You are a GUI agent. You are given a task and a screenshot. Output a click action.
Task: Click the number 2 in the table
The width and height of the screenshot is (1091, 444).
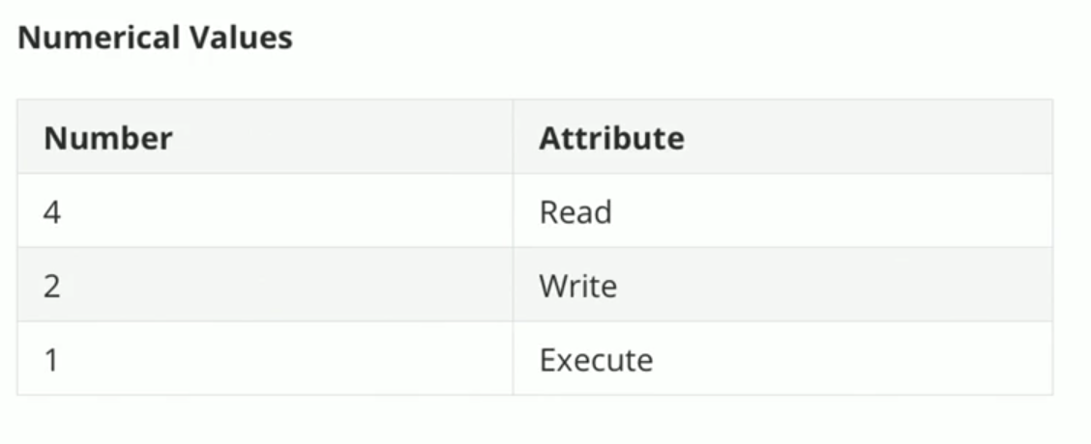click(x=52, y=286)
